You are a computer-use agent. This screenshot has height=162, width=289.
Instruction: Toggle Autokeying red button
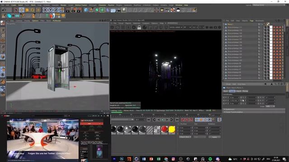tap(187, 120)
